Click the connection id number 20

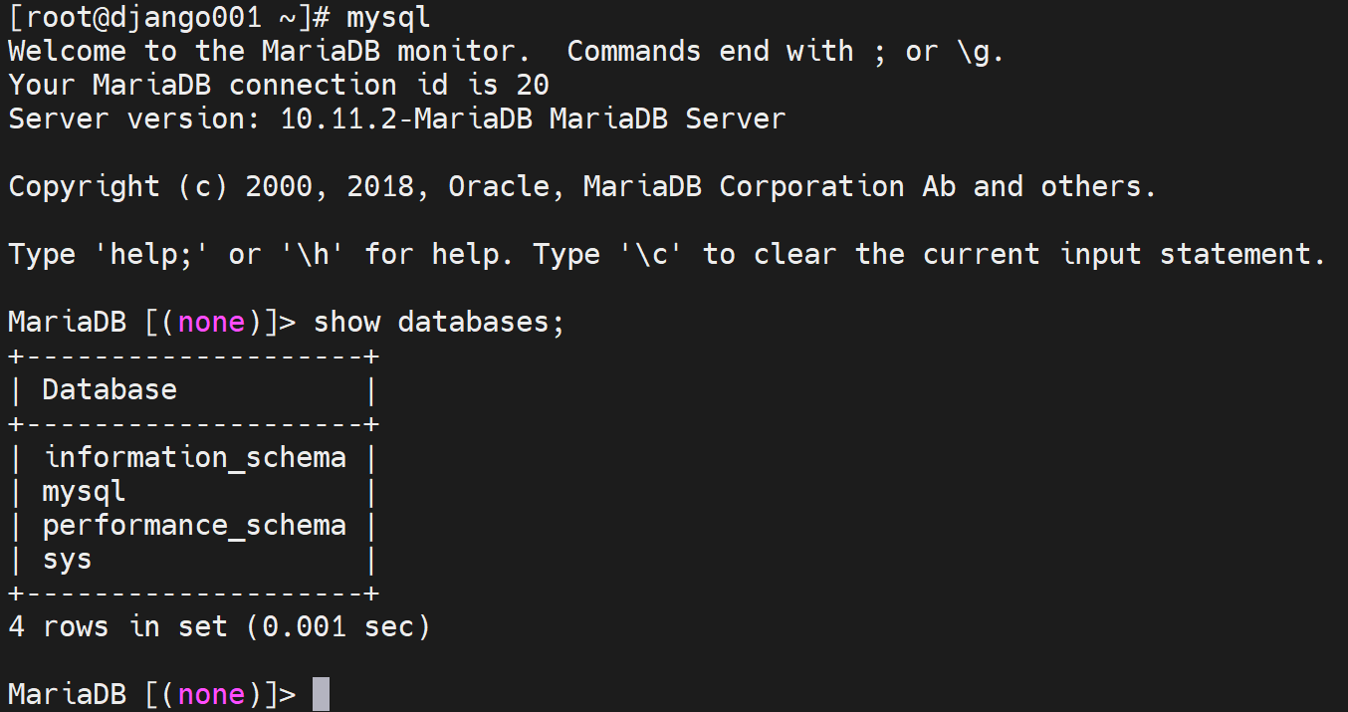[x=532, y=86]
